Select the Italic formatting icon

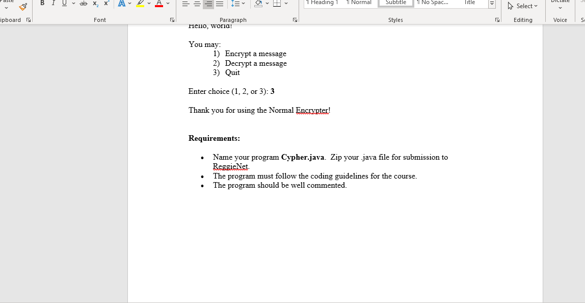[x=53, y=4]
